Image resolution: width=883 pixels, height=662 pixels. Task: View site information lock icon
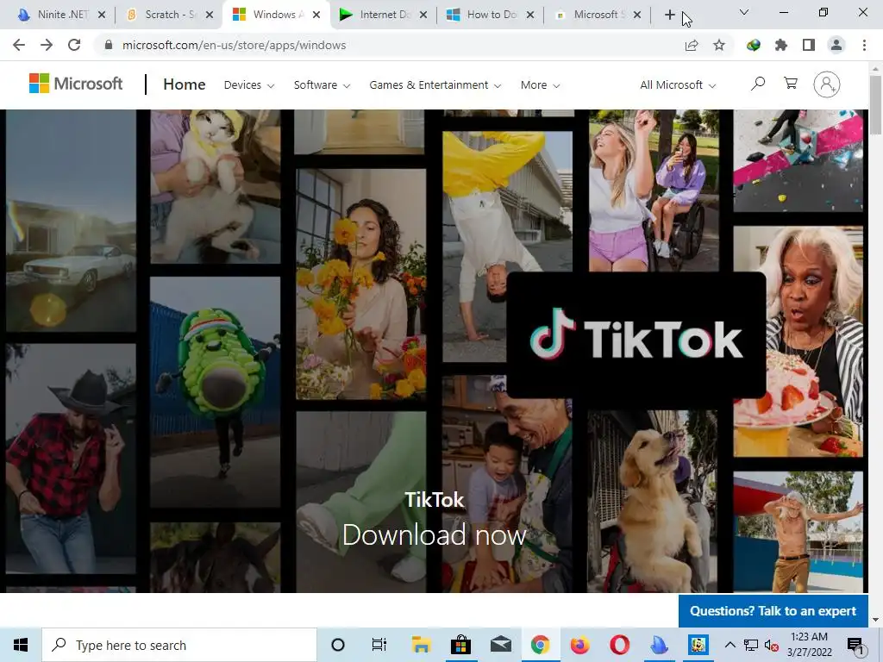coord(110,45)
